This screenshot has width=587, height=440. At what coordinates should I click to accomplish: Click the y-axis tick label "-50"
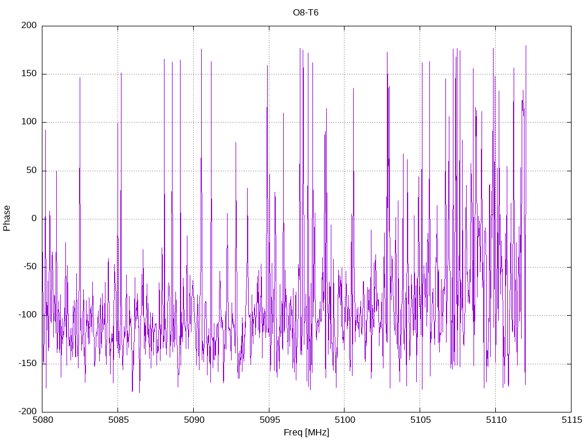(x=30, y=267)
